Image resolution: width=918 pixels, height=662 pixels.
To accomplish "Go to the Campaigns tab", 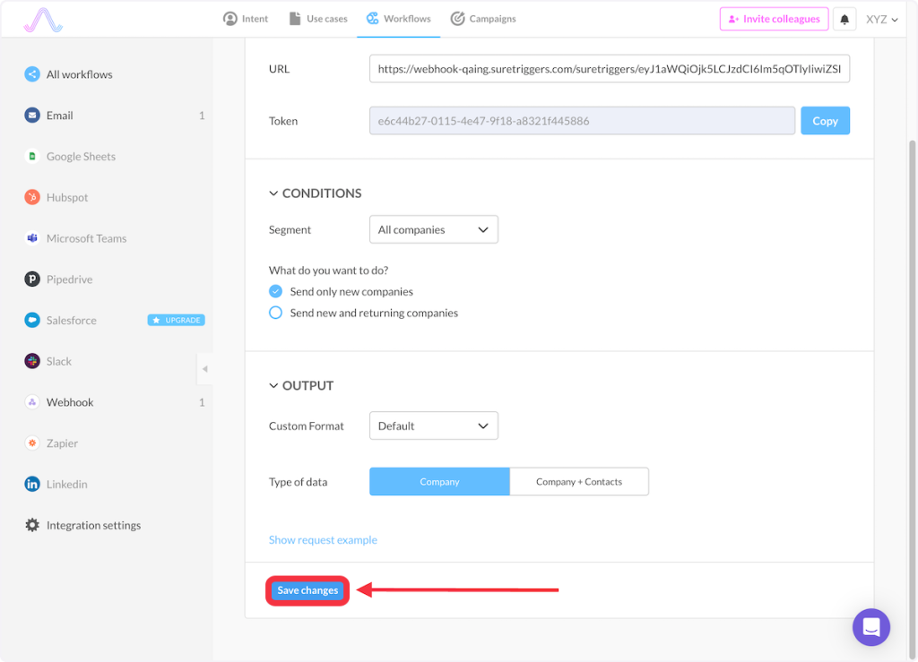I will (x=483, y=19).
